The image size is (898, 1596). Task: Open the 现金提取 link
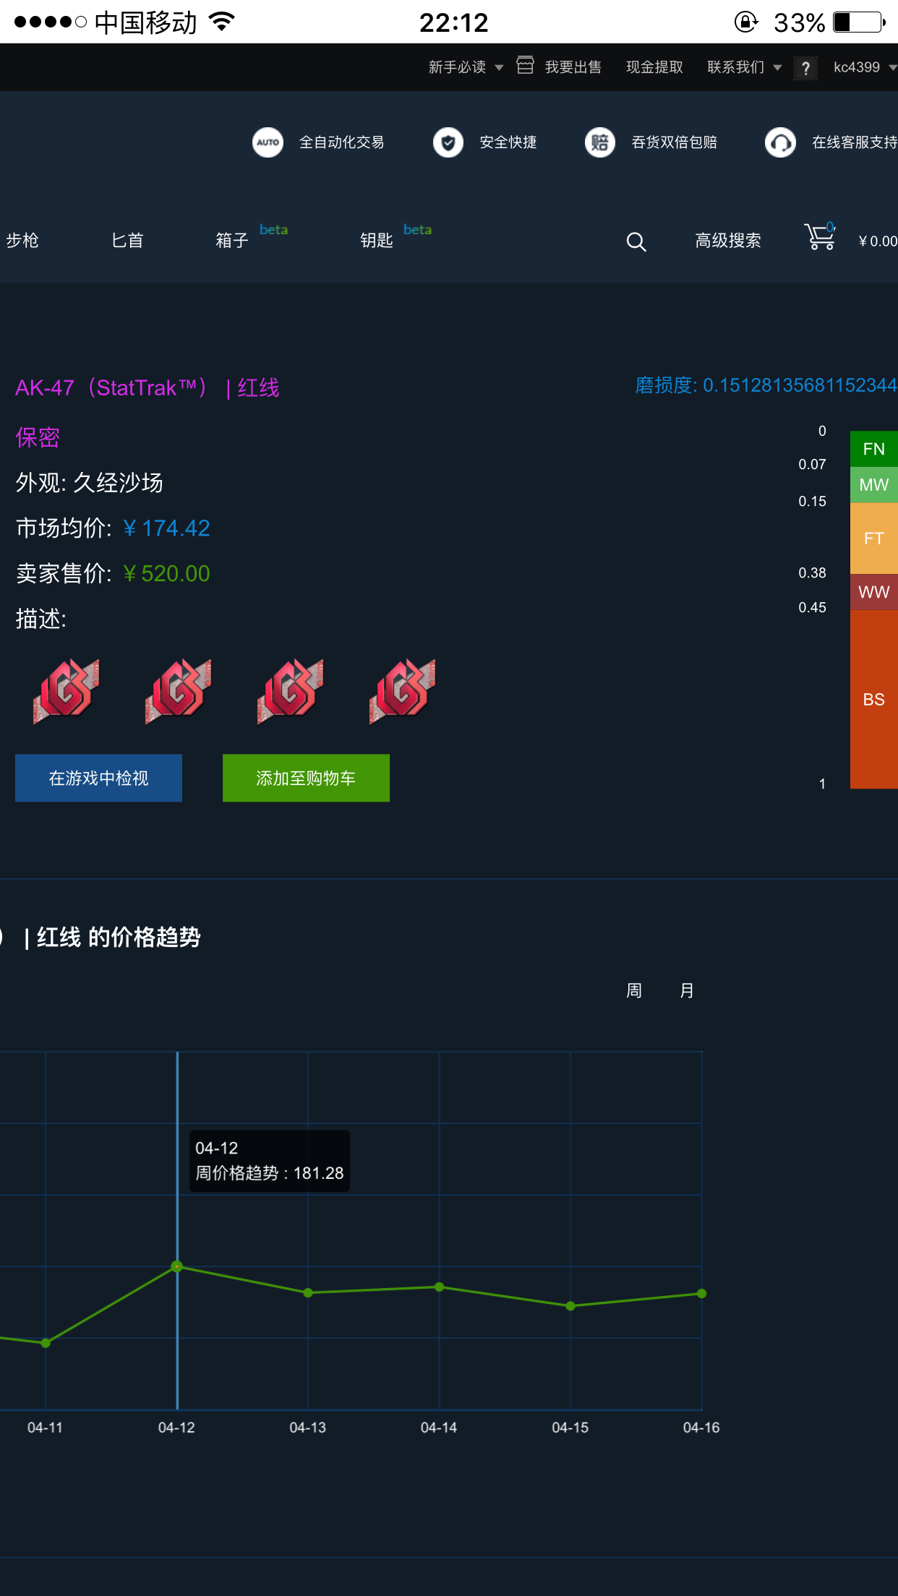654,67
